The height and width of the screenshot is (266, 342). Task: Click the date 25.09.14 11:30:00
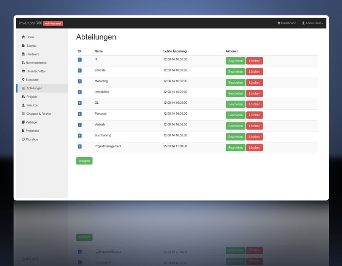[x=175, y=146]
